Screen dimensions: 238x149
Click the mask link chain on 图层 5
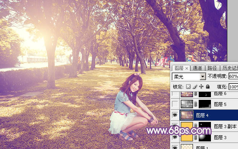(196, 104)
